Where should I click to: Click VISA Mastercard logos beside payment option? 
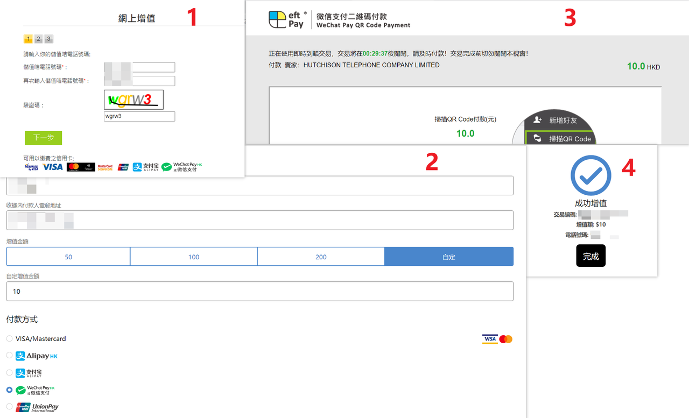point(496,339)
